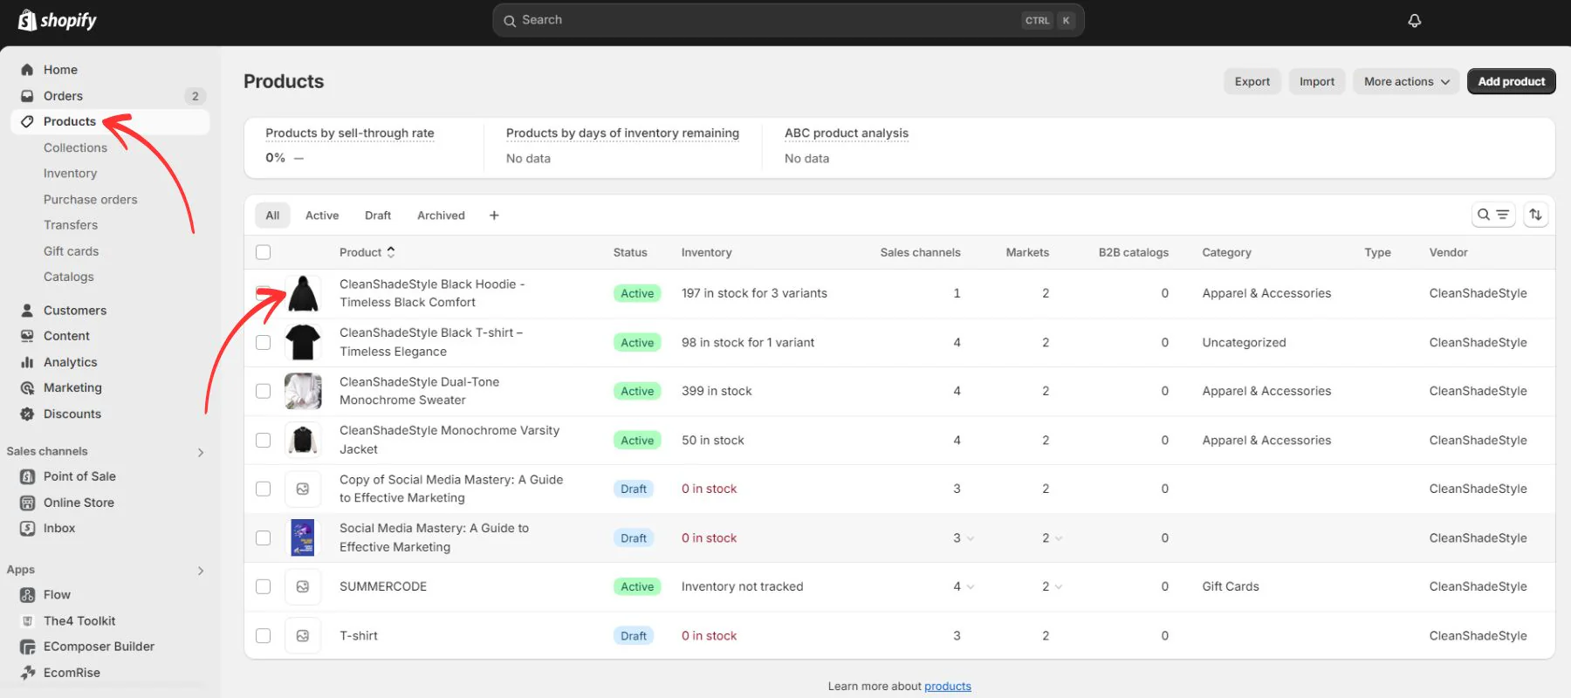Open Purchase orders in sidebar
This screenshot has width=1571, height=698.
(90, 200)
